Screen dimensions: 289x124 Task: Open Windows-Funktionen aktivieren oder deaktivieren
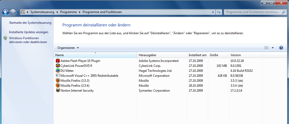pos(28,40)
